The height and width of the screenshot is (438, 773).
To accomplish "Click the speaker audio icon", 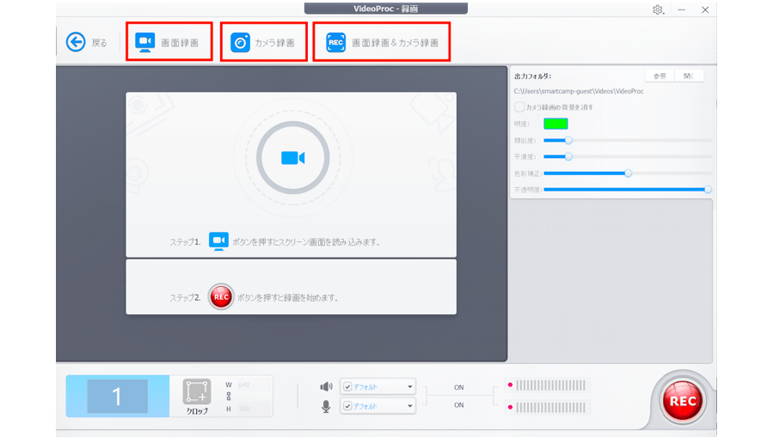I will point(326,386).
